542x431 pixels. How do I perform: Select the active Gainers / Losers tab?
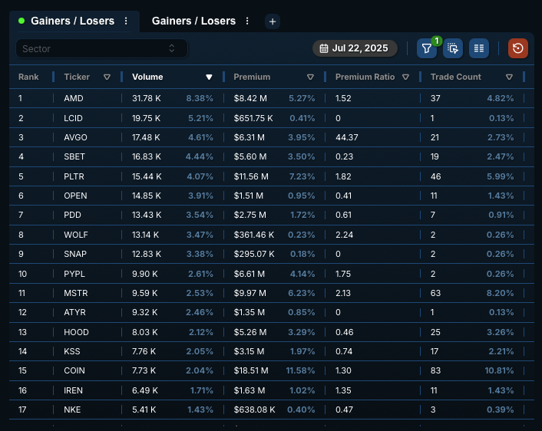[72, 21]
